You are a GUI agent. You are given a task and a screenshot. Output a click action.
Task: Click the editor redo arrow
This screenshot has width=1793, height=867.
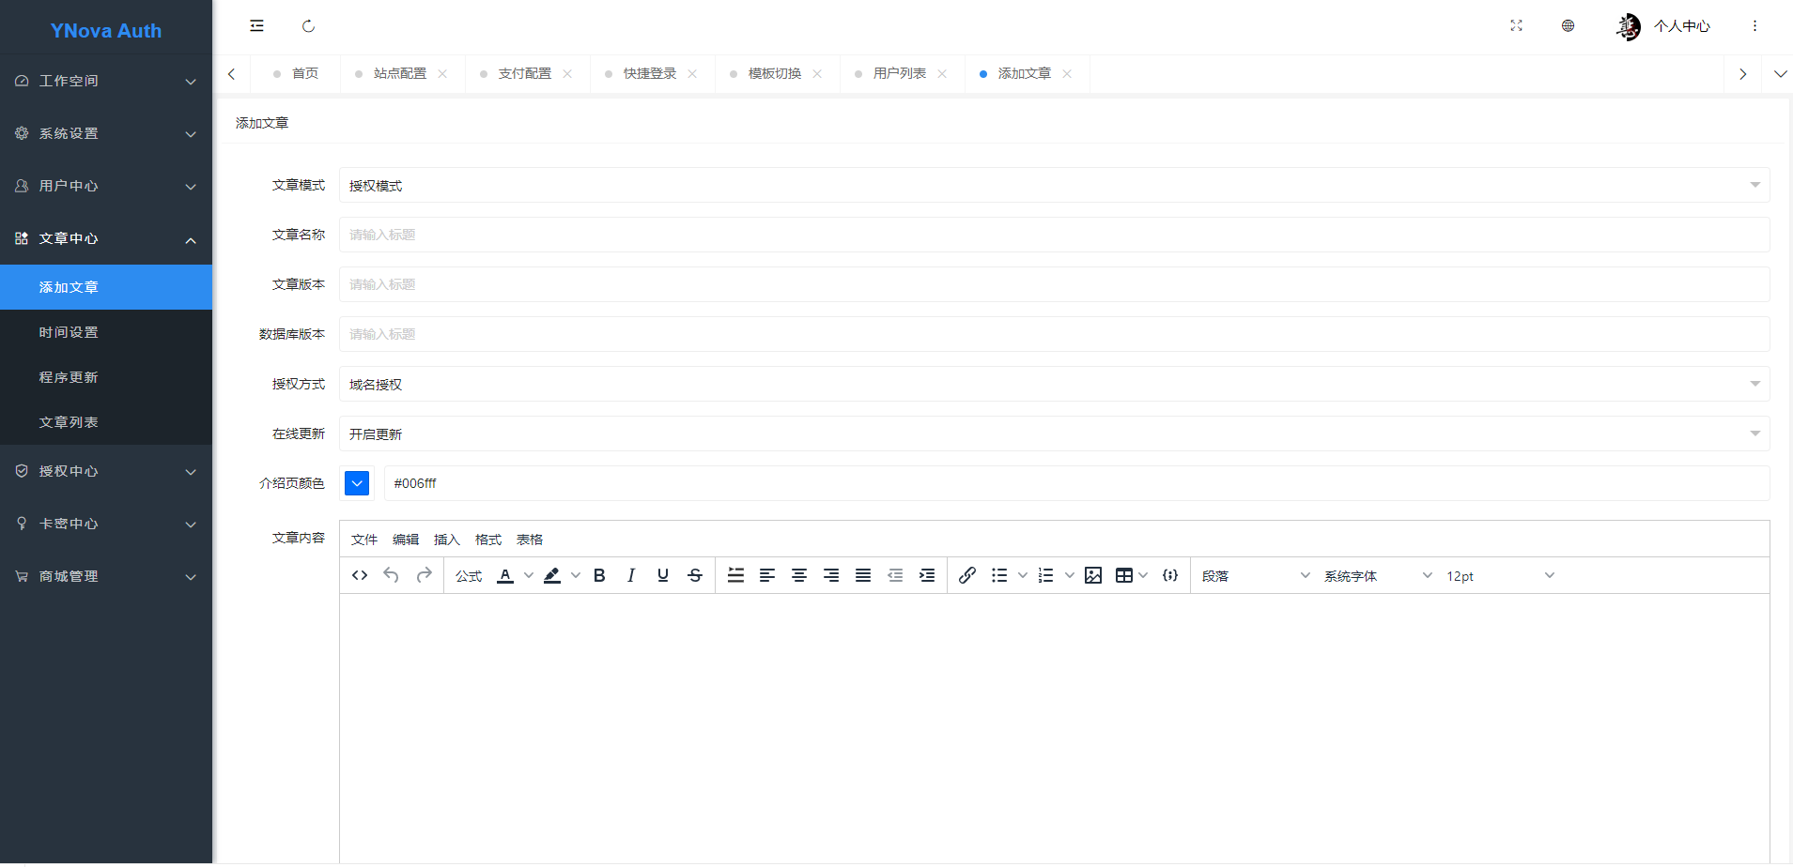point(424,575)
